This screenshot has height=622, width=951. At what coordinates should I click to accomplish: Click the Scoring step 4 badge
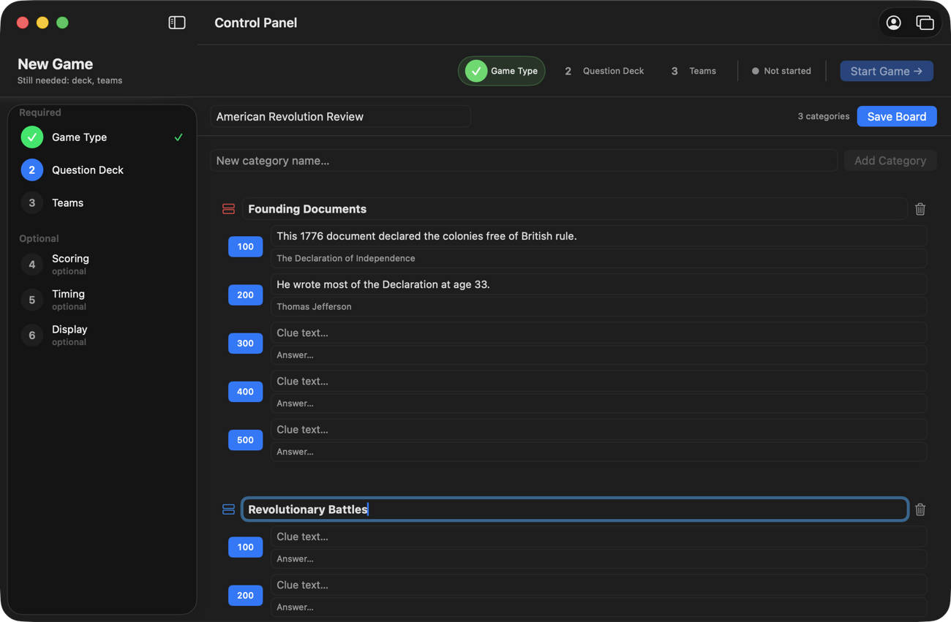(31, 265)
